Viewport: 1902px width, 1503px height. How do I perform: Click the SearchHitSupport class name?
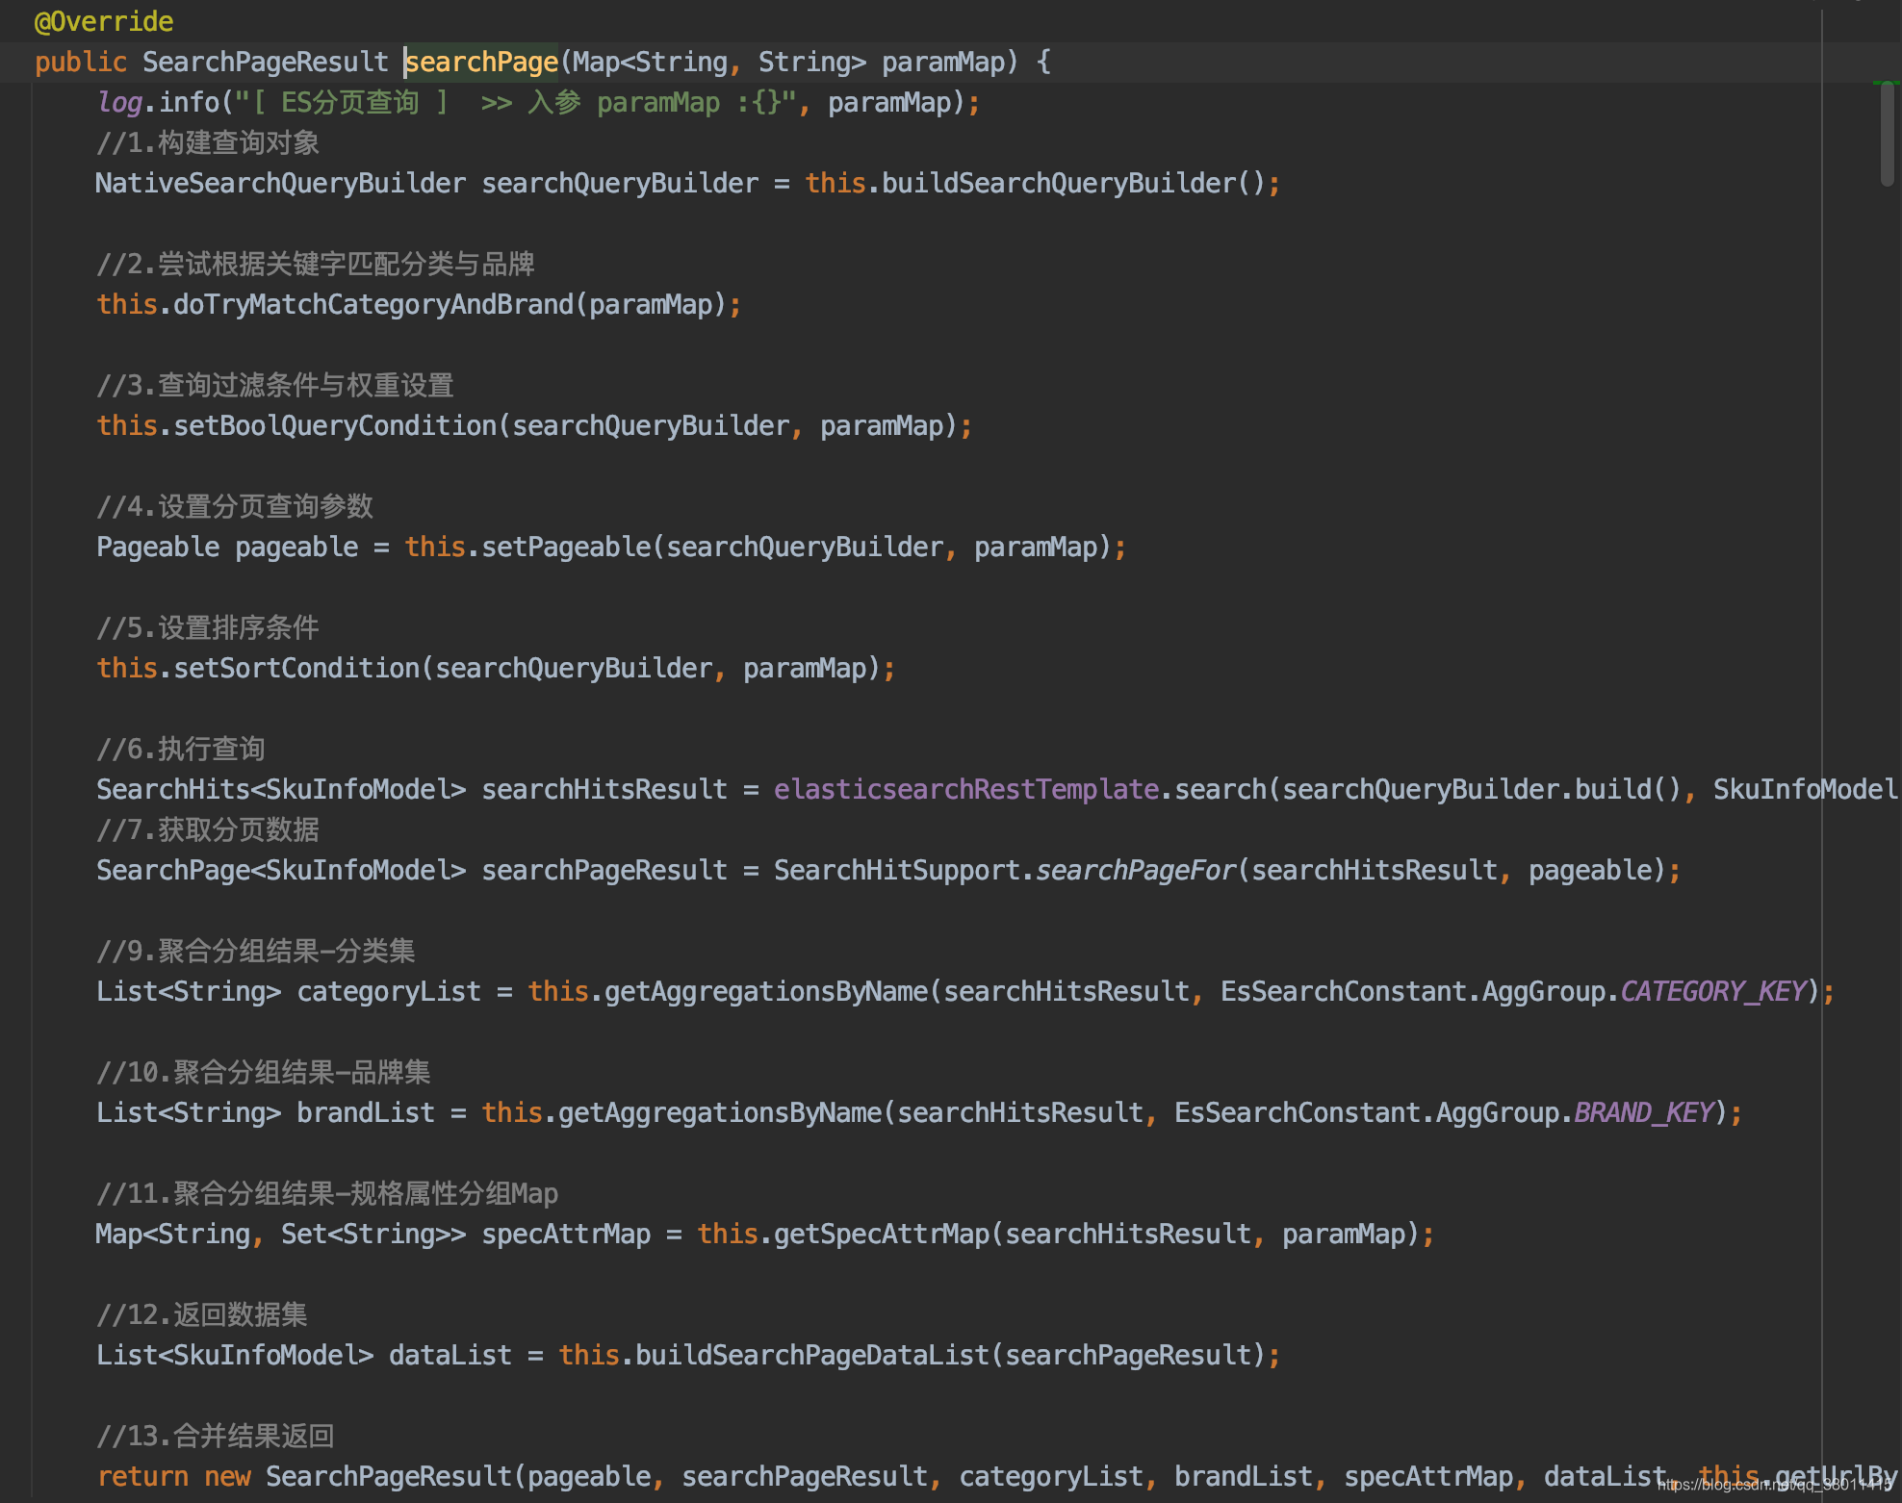(896, 871)
